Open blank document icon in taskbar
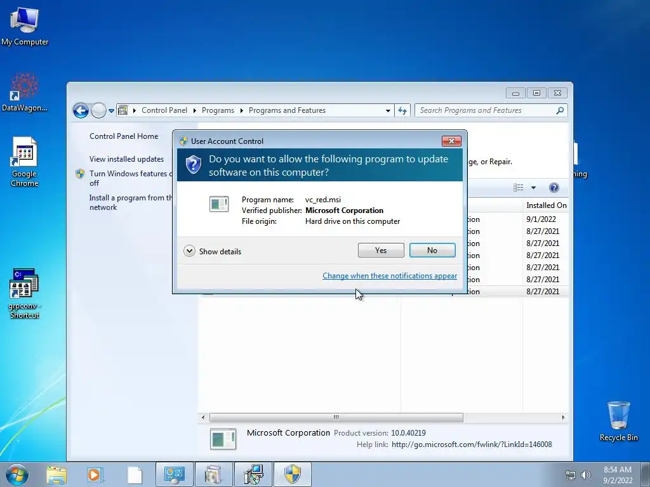650x487 pixels. pos(135,475)
